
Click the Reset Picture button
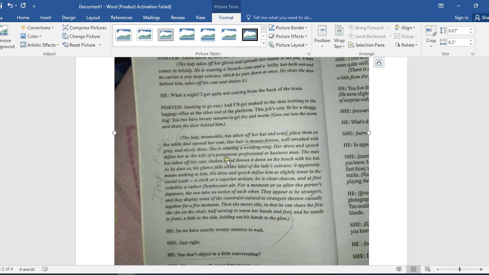[79, 45]
